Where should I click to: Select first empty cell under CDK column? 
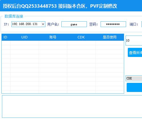[81, 43]
